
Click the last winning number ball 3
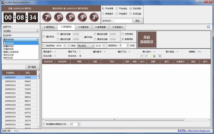click(93, 18)
